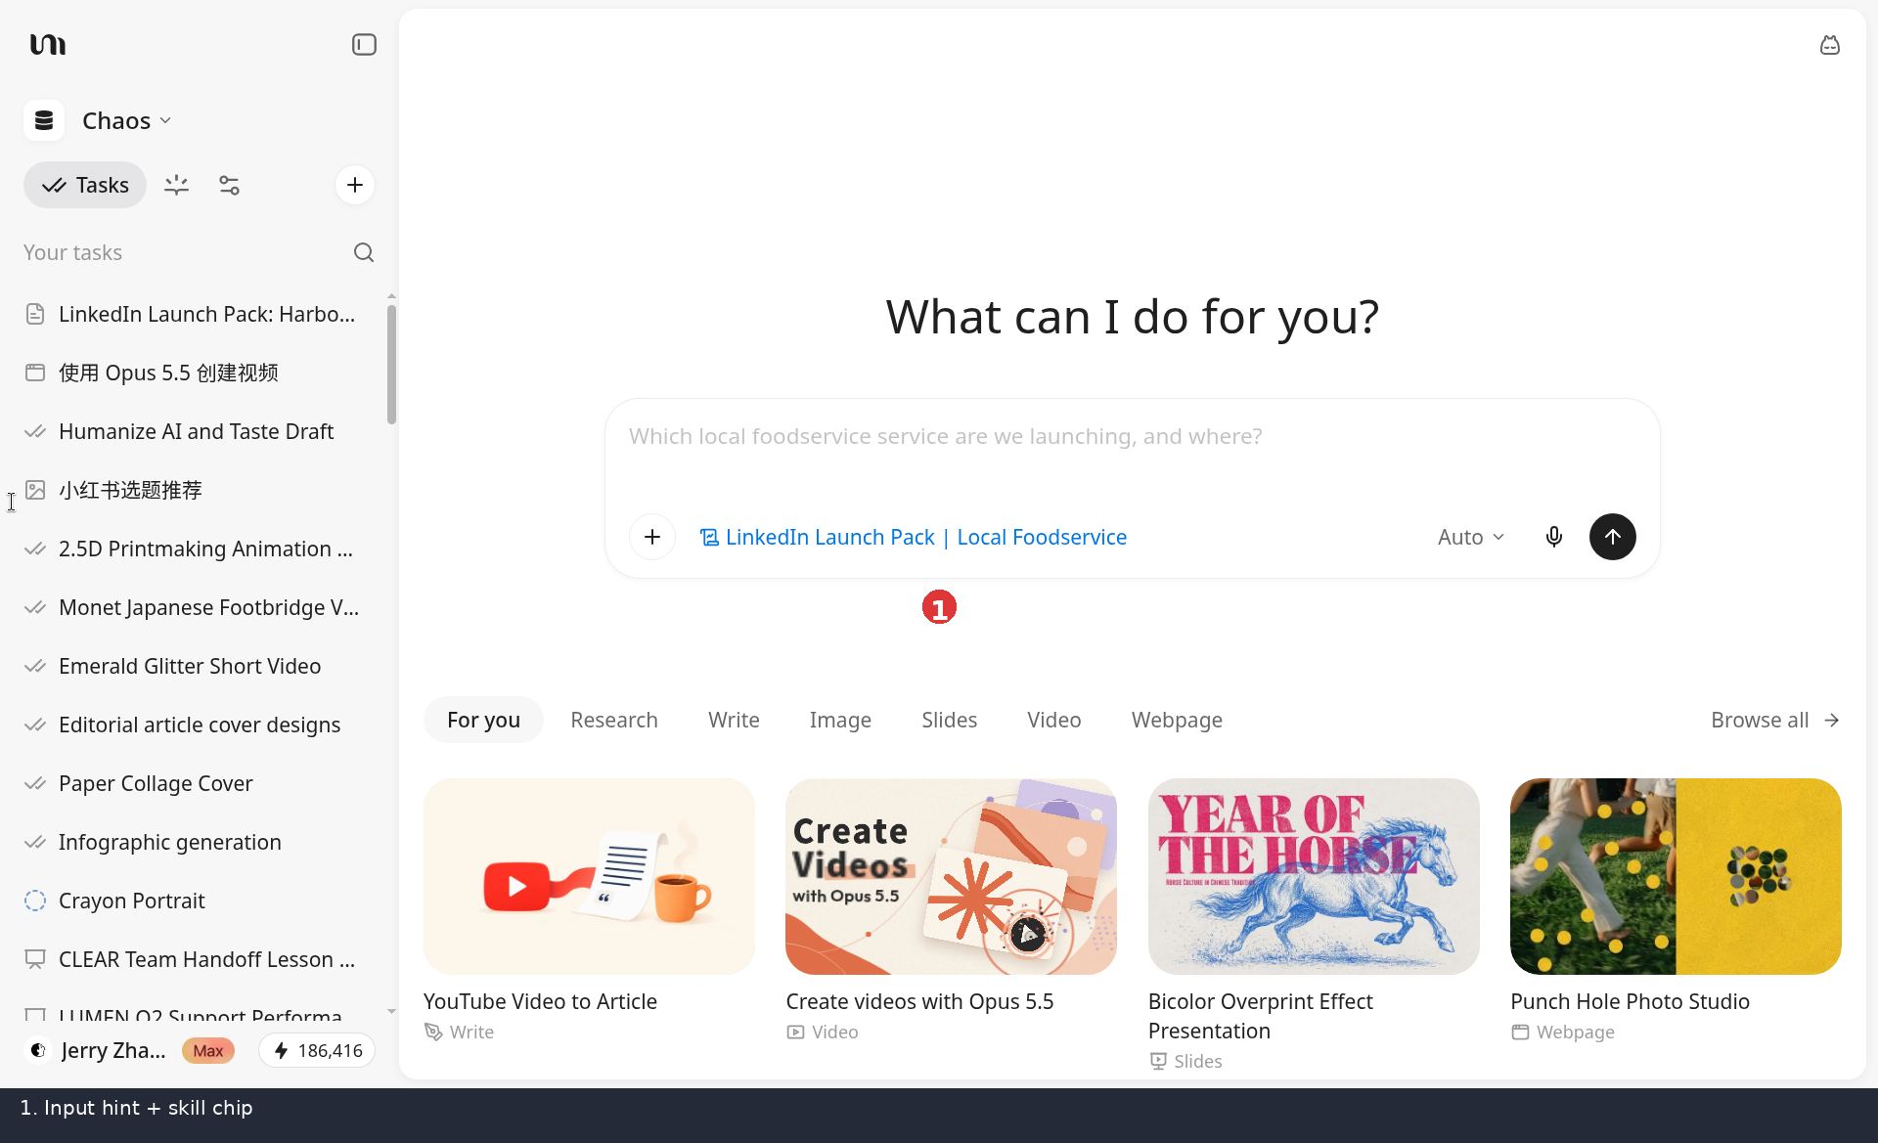The width and height of the screenshot is (1878, 1143).
Task: Send the prompt with the arrow button
Action: click(1612, 537)
